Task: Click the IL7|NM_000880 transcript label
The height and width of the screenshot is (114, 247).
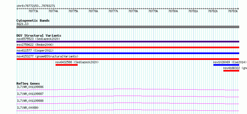Action: (27, 108)
